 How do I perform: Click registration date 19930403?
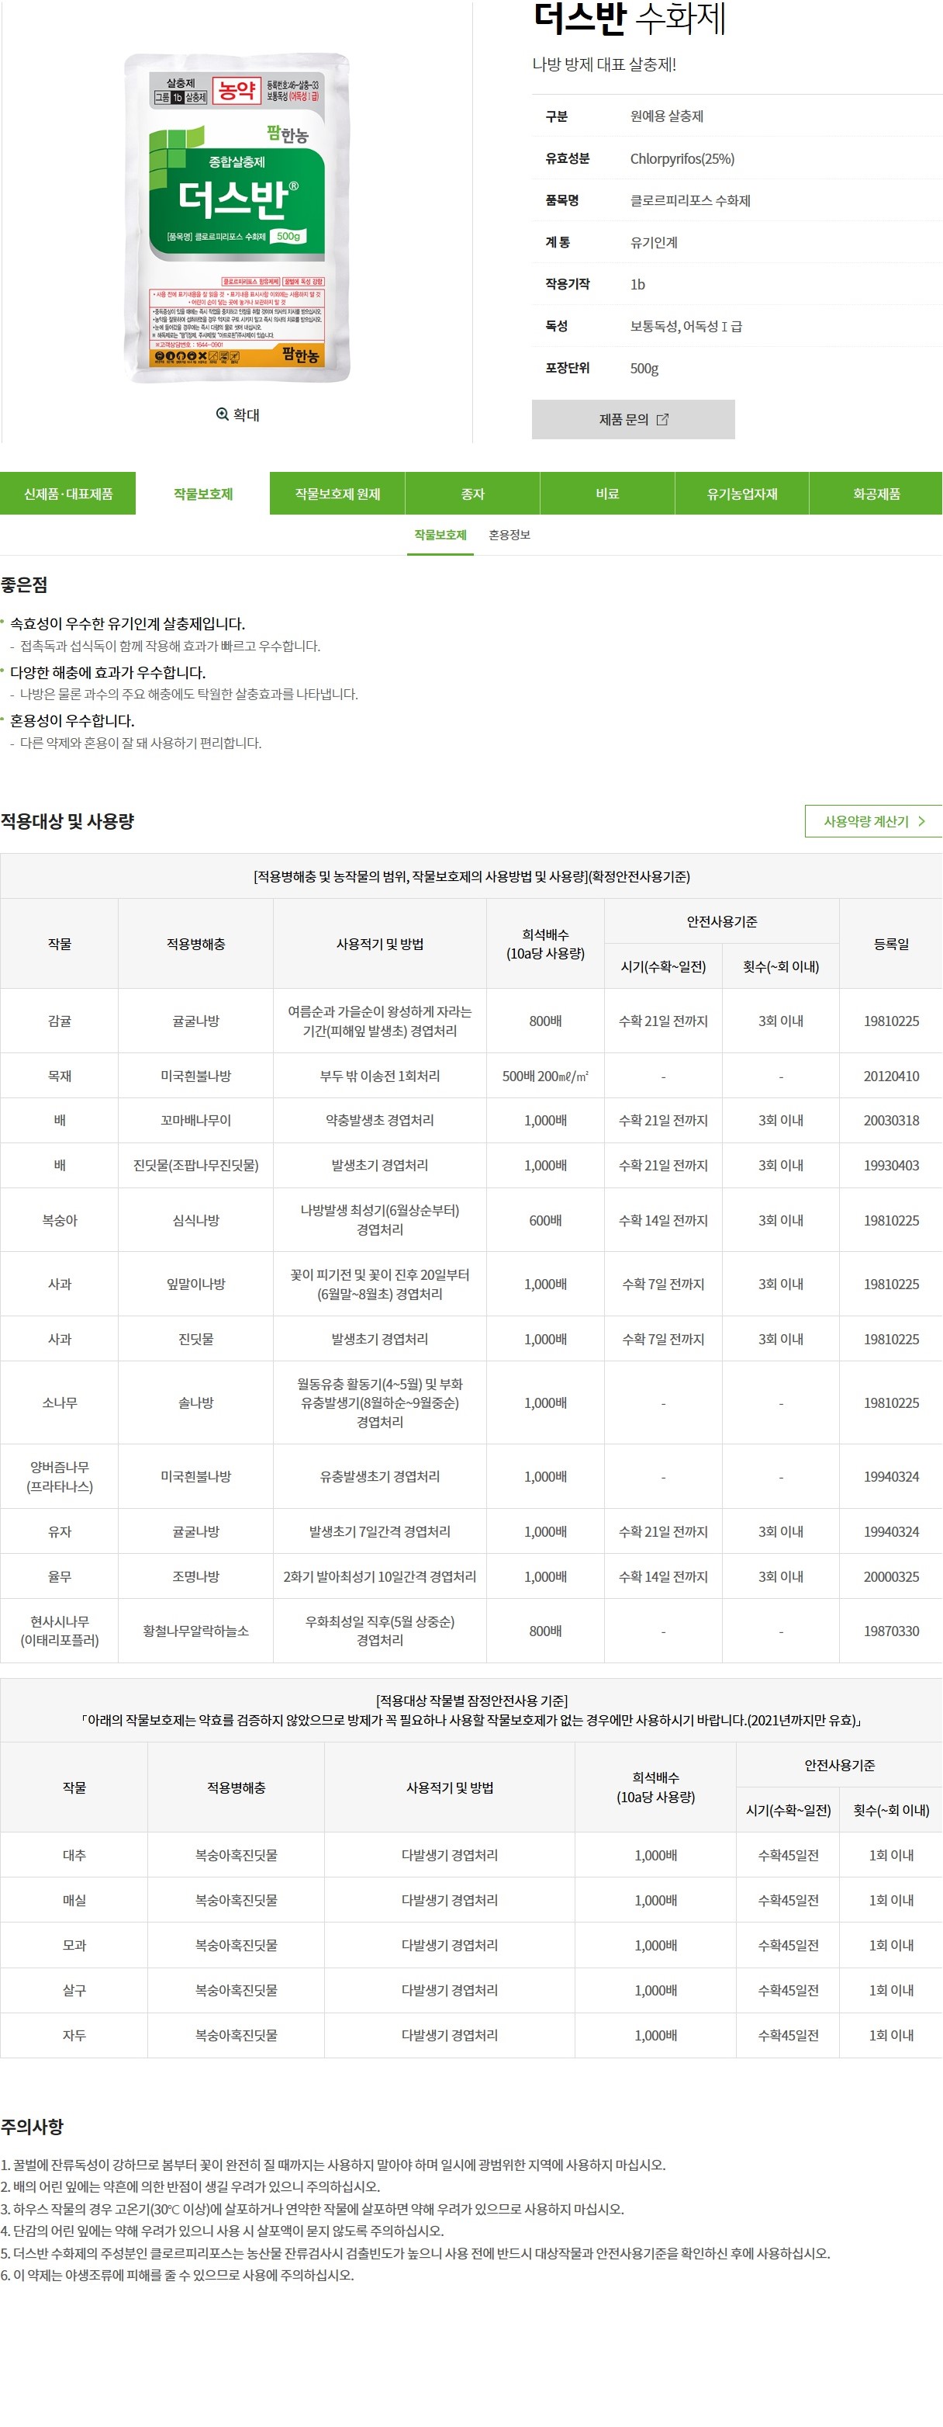pyautogui.click(x=891, y=1166)
